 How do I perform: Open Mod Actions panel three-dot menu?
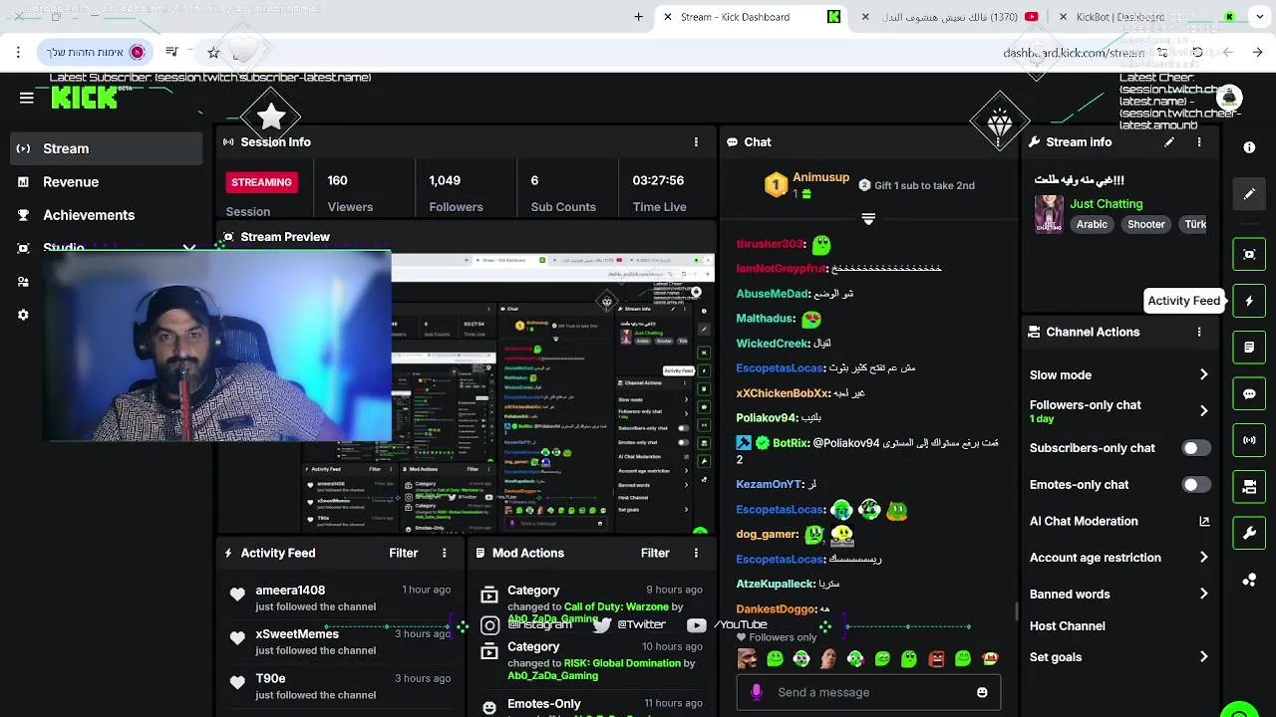[696, 553]
